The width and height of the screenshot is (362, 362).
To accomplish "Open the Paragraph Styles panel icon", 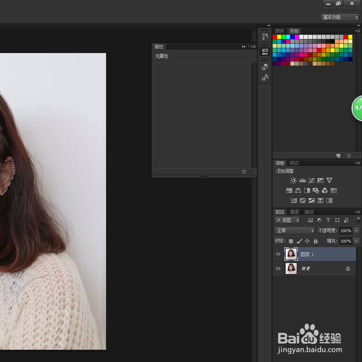I will point(265,67).
